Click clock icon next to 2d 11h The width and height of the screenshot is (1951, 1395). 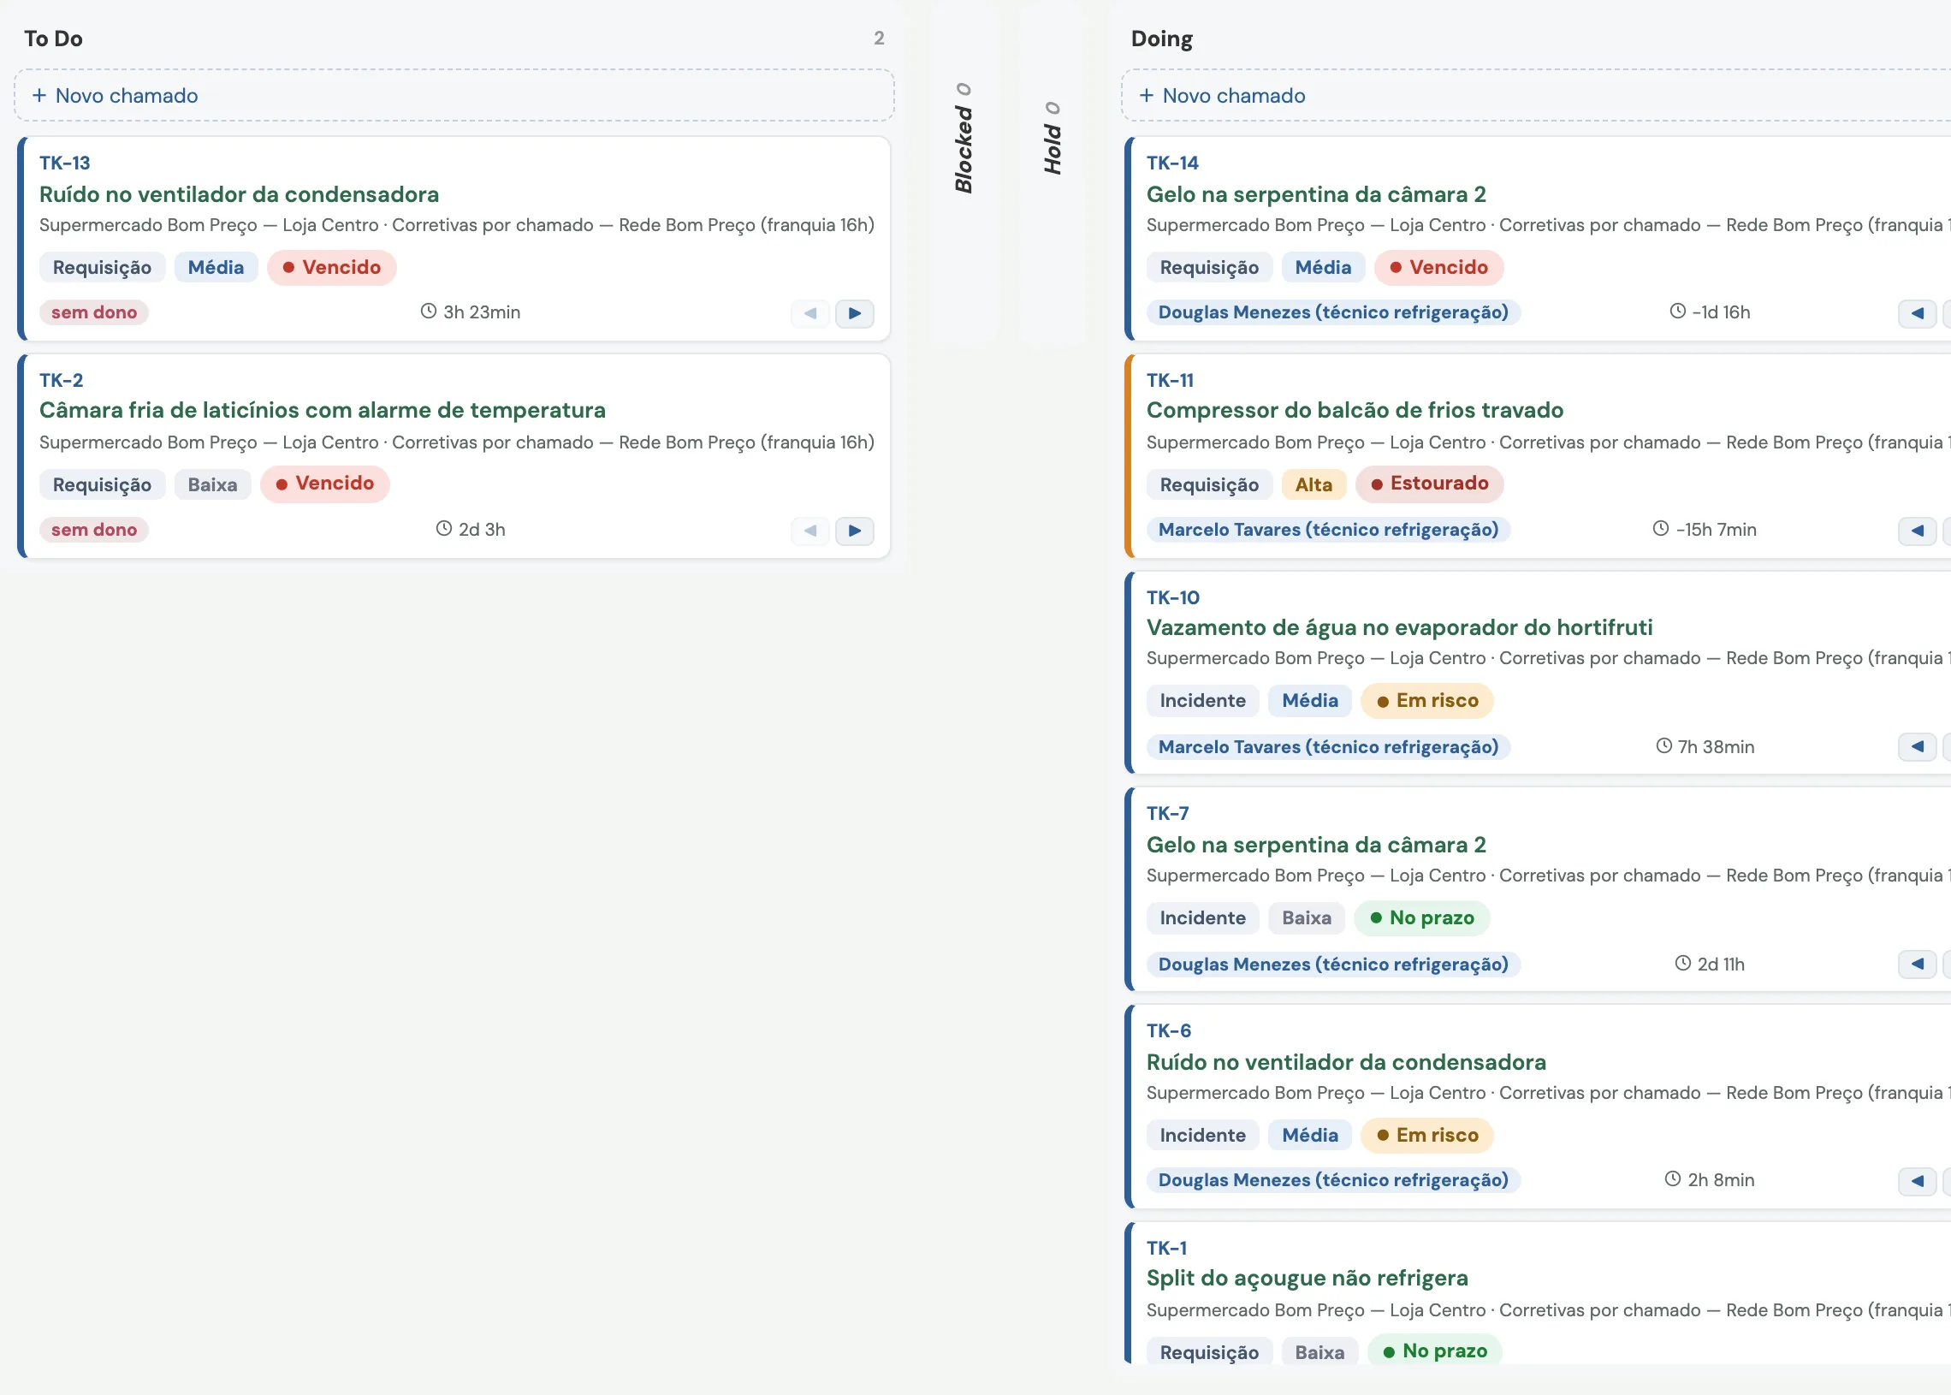pos(1682,963)
